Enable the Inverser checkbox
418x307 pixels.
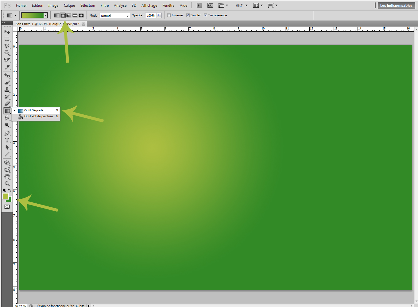(x=169, y=15)
